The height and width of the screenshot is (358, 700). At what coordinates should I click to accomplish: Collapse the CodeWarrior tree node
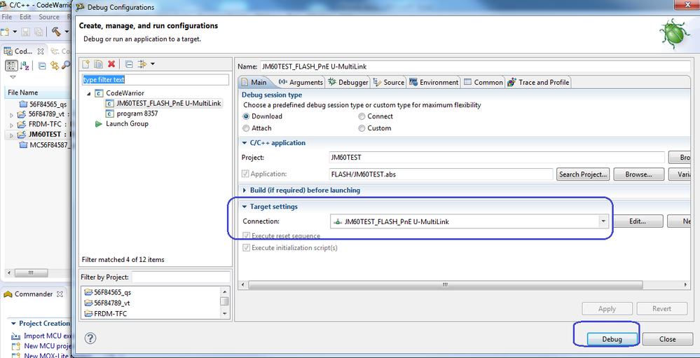[88, 93]
